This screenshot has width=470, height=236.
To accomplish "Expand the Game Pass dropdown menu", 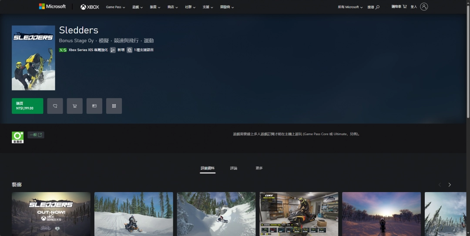I will click(115, 7).
